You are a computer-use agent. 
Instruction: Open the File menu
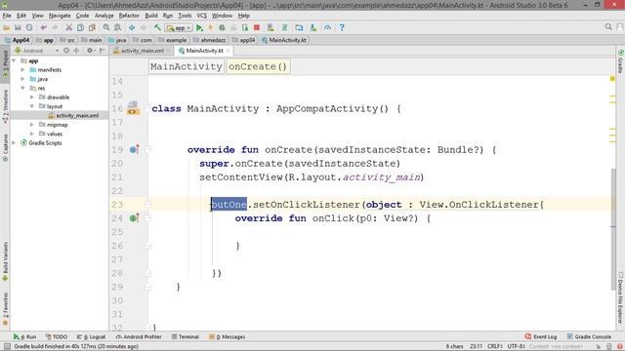point(7,16)
